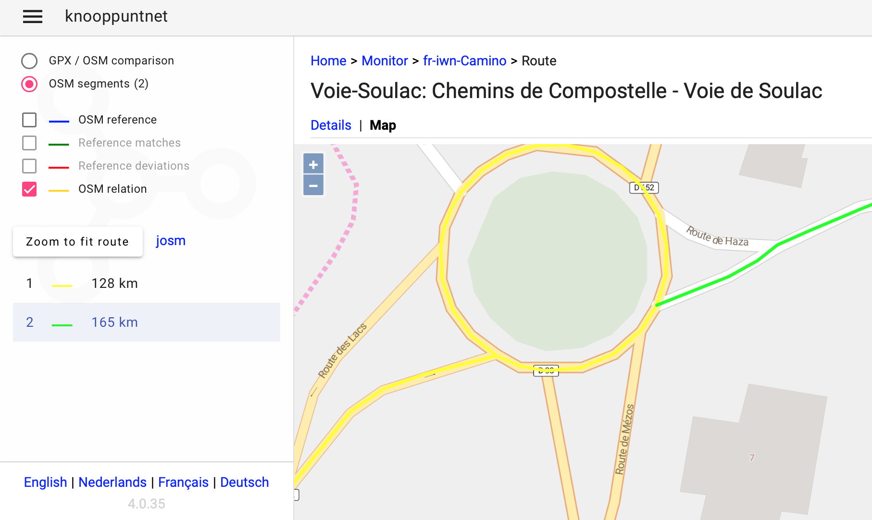Open the josm link
Screen dimensions: 872x520
170,240
